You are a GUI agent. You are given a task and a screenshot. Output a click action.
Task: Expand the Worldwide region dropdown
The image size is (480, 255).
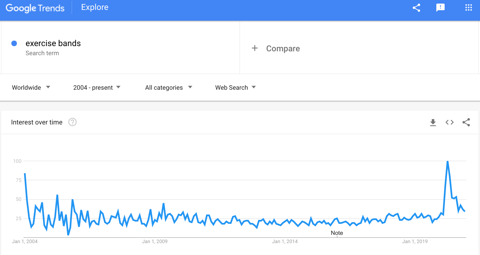(x=31, y=87)
